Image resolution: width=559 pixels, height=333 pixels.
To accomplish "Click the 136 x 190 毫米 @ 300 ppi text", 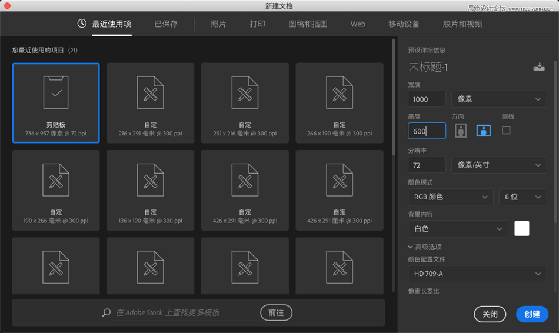I will (151, 221).
